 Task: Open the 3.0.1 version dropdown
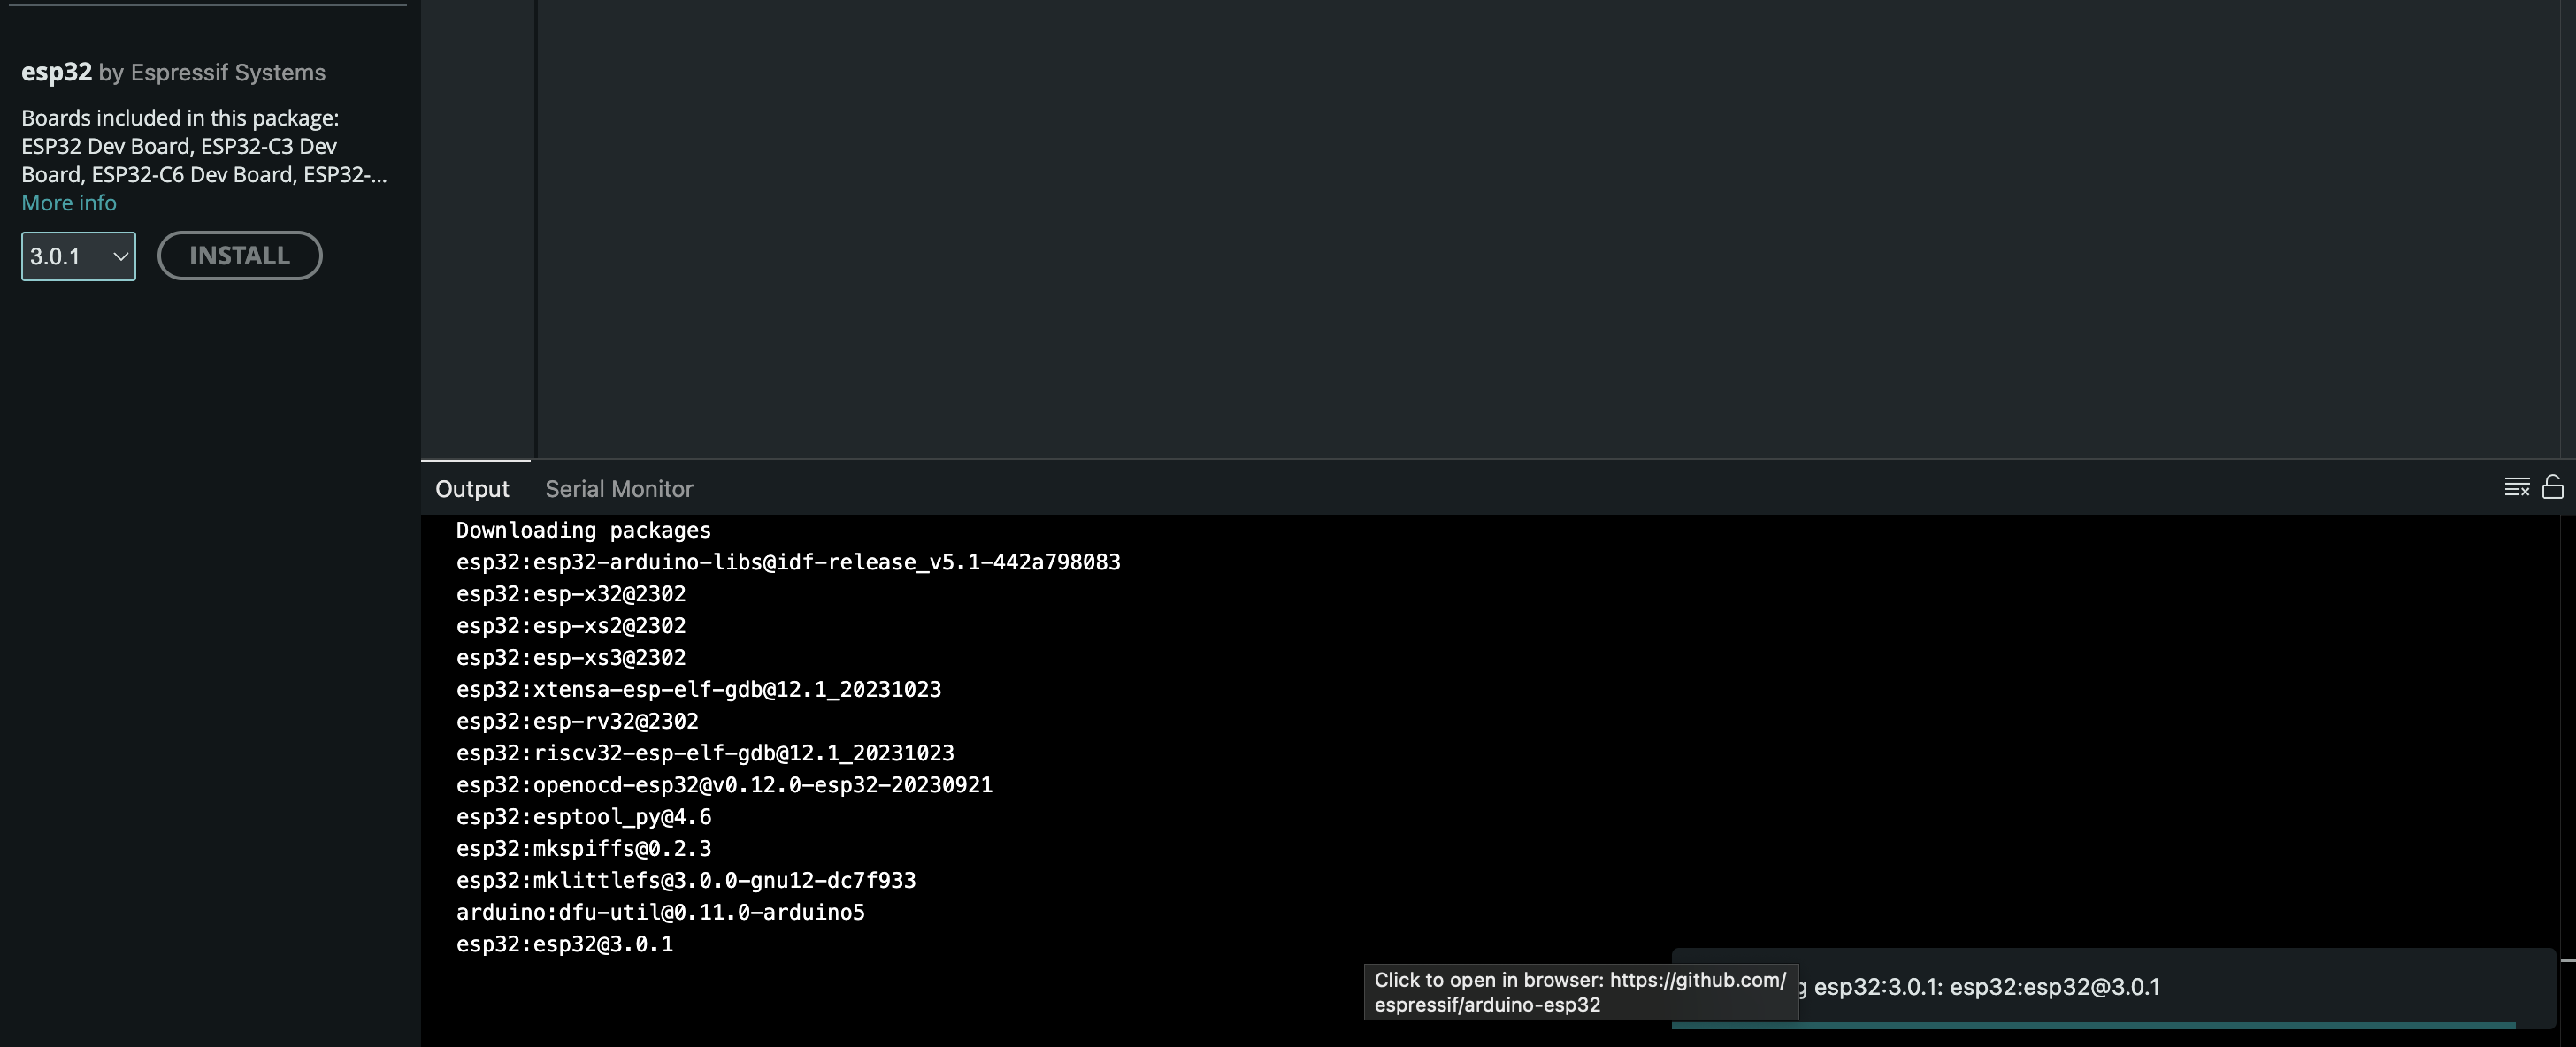pyautogui.click(x=78, y=256)
